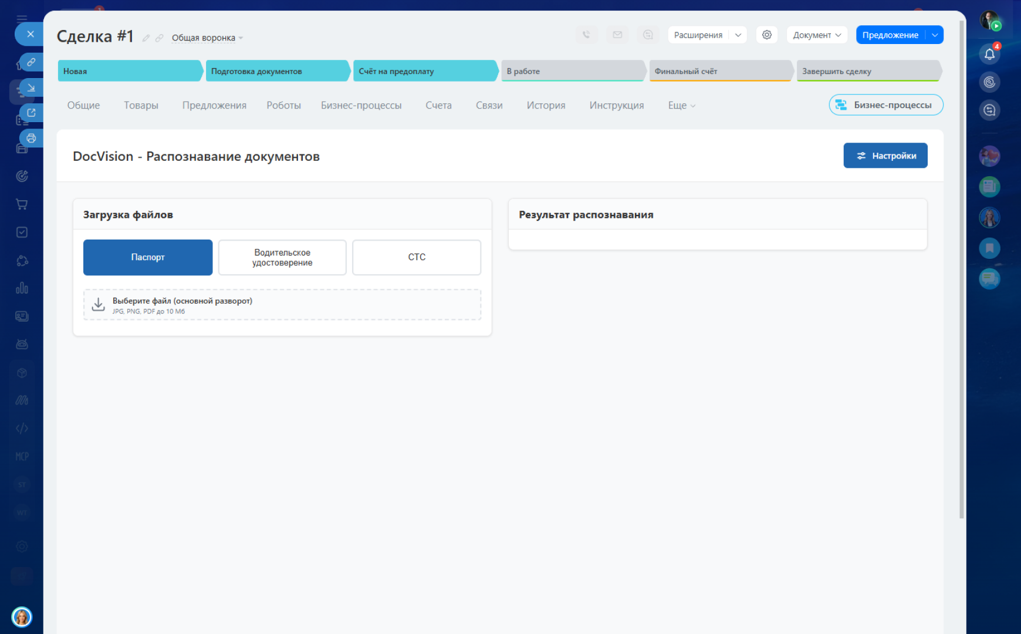The height and width of the screenshot is (634, 1021).
Task: Select the СТС document type
Action: tap(417, 257)
